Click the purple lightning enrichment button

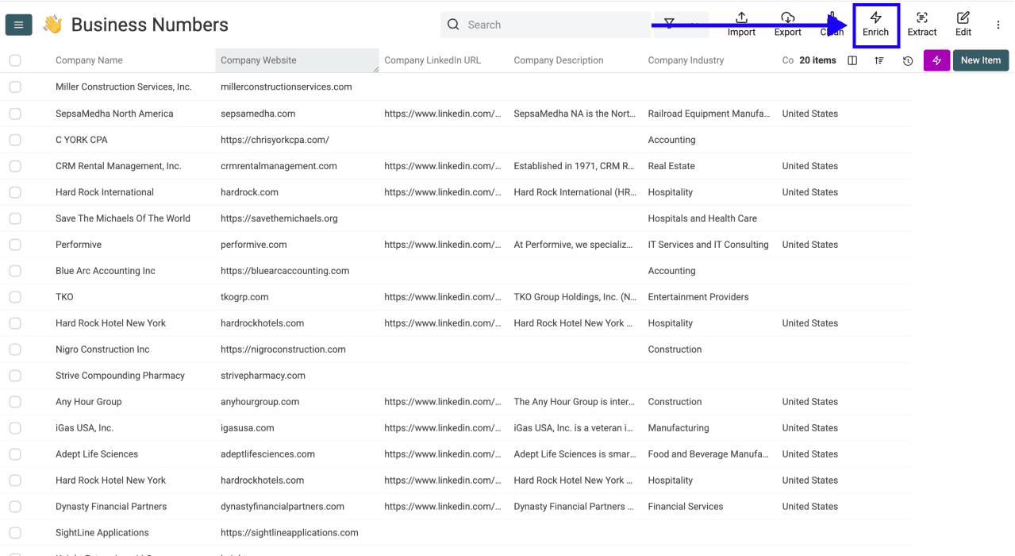coord(936,60)
